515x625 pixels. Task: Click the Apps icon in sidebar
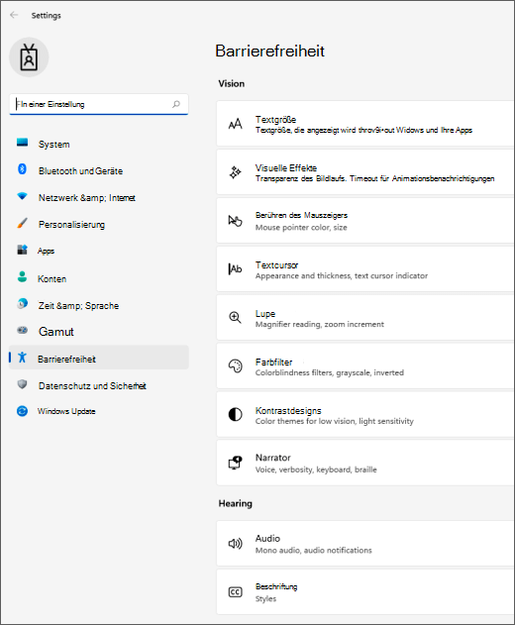[23, 250]
